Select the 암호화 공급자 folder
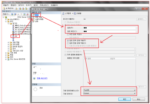150x104 pixels. (x=17, y=46)
